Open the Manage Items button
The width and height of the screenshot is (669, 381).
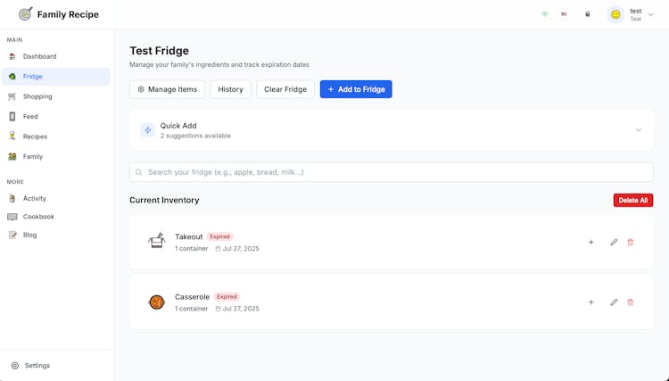pyautogui.click(x=168, y=89)
